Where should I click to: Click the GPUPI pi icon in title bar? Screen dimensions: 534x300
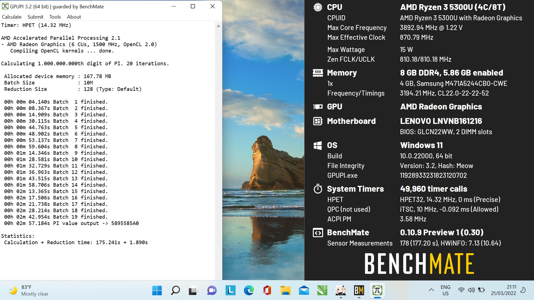click(5, 6)
